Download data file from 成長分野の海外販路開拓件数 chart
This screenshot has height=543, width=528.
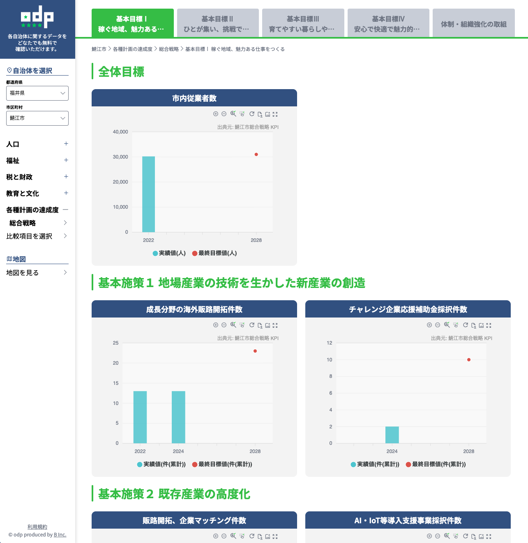point(260,325)
